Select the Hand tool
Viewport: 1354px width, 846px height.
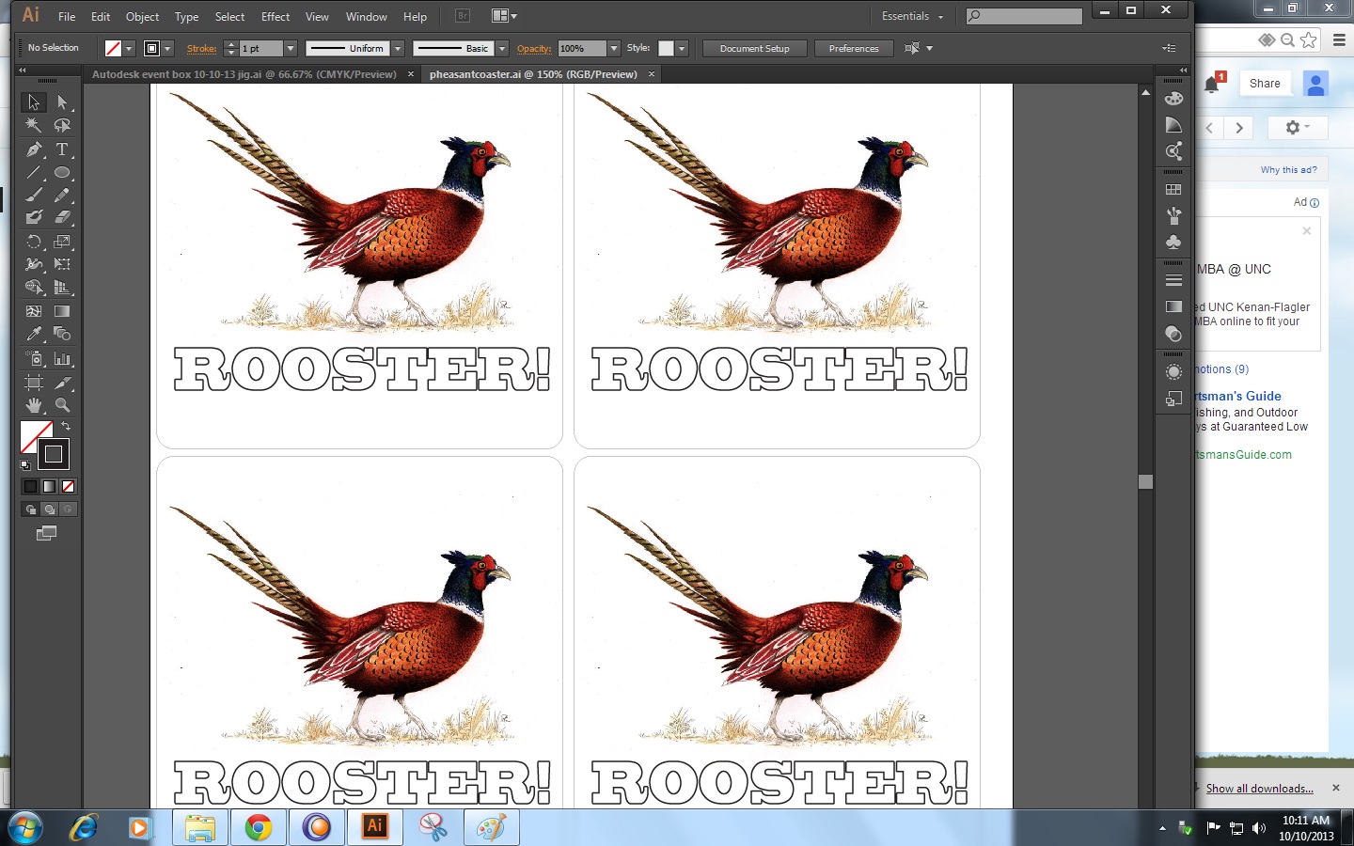pos(34,405)
